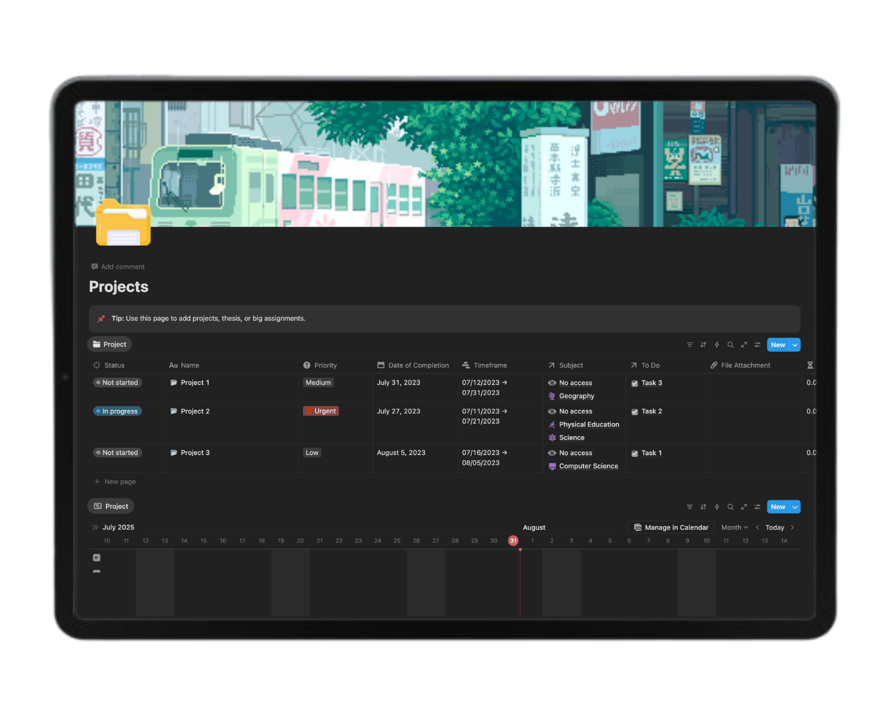This screenshot has width=887, height=709.
Task: Click Today in timeline controls
Action: tap(775, 527)
